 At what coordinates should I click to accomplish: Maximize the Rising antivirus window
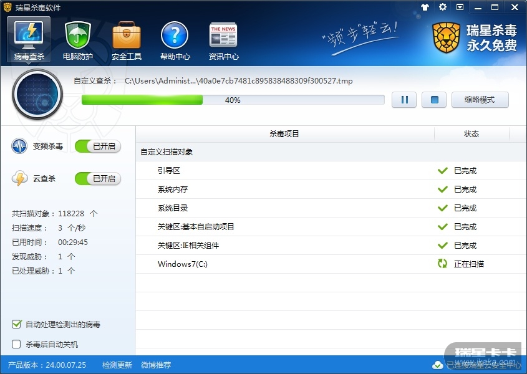click(495, 7)
